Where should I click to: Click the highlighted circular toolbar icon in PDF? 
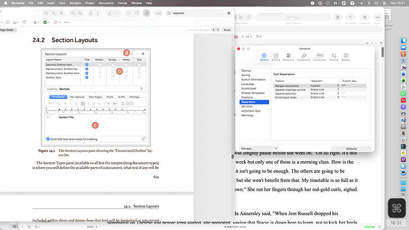[x=146, y=13]
